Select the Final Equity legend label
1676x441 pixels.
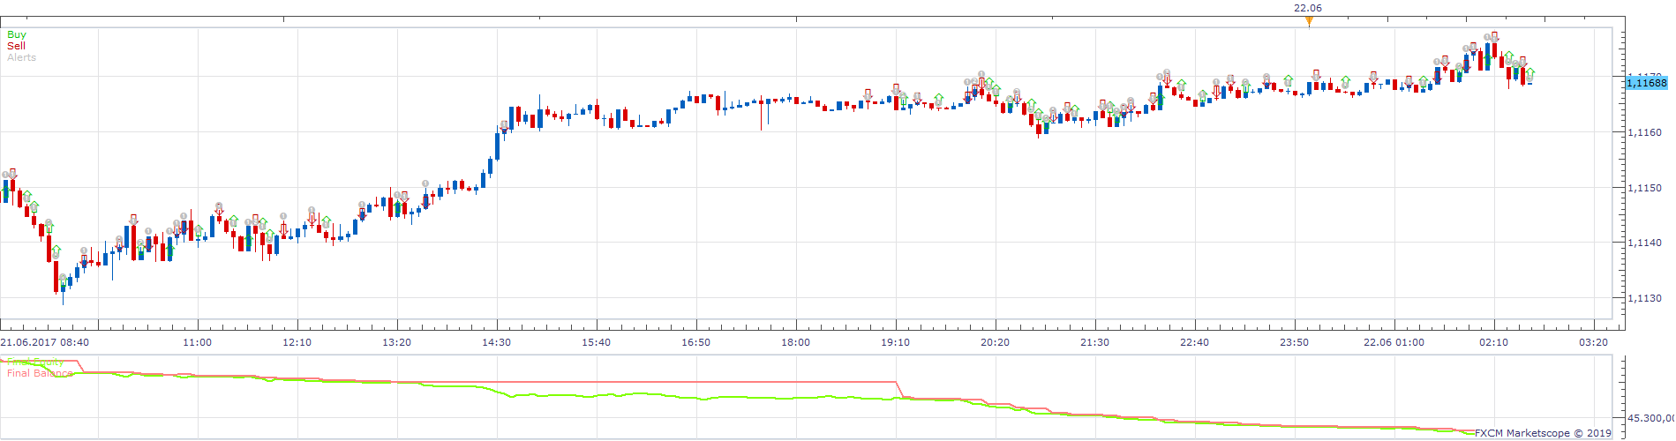click(35, 362)
